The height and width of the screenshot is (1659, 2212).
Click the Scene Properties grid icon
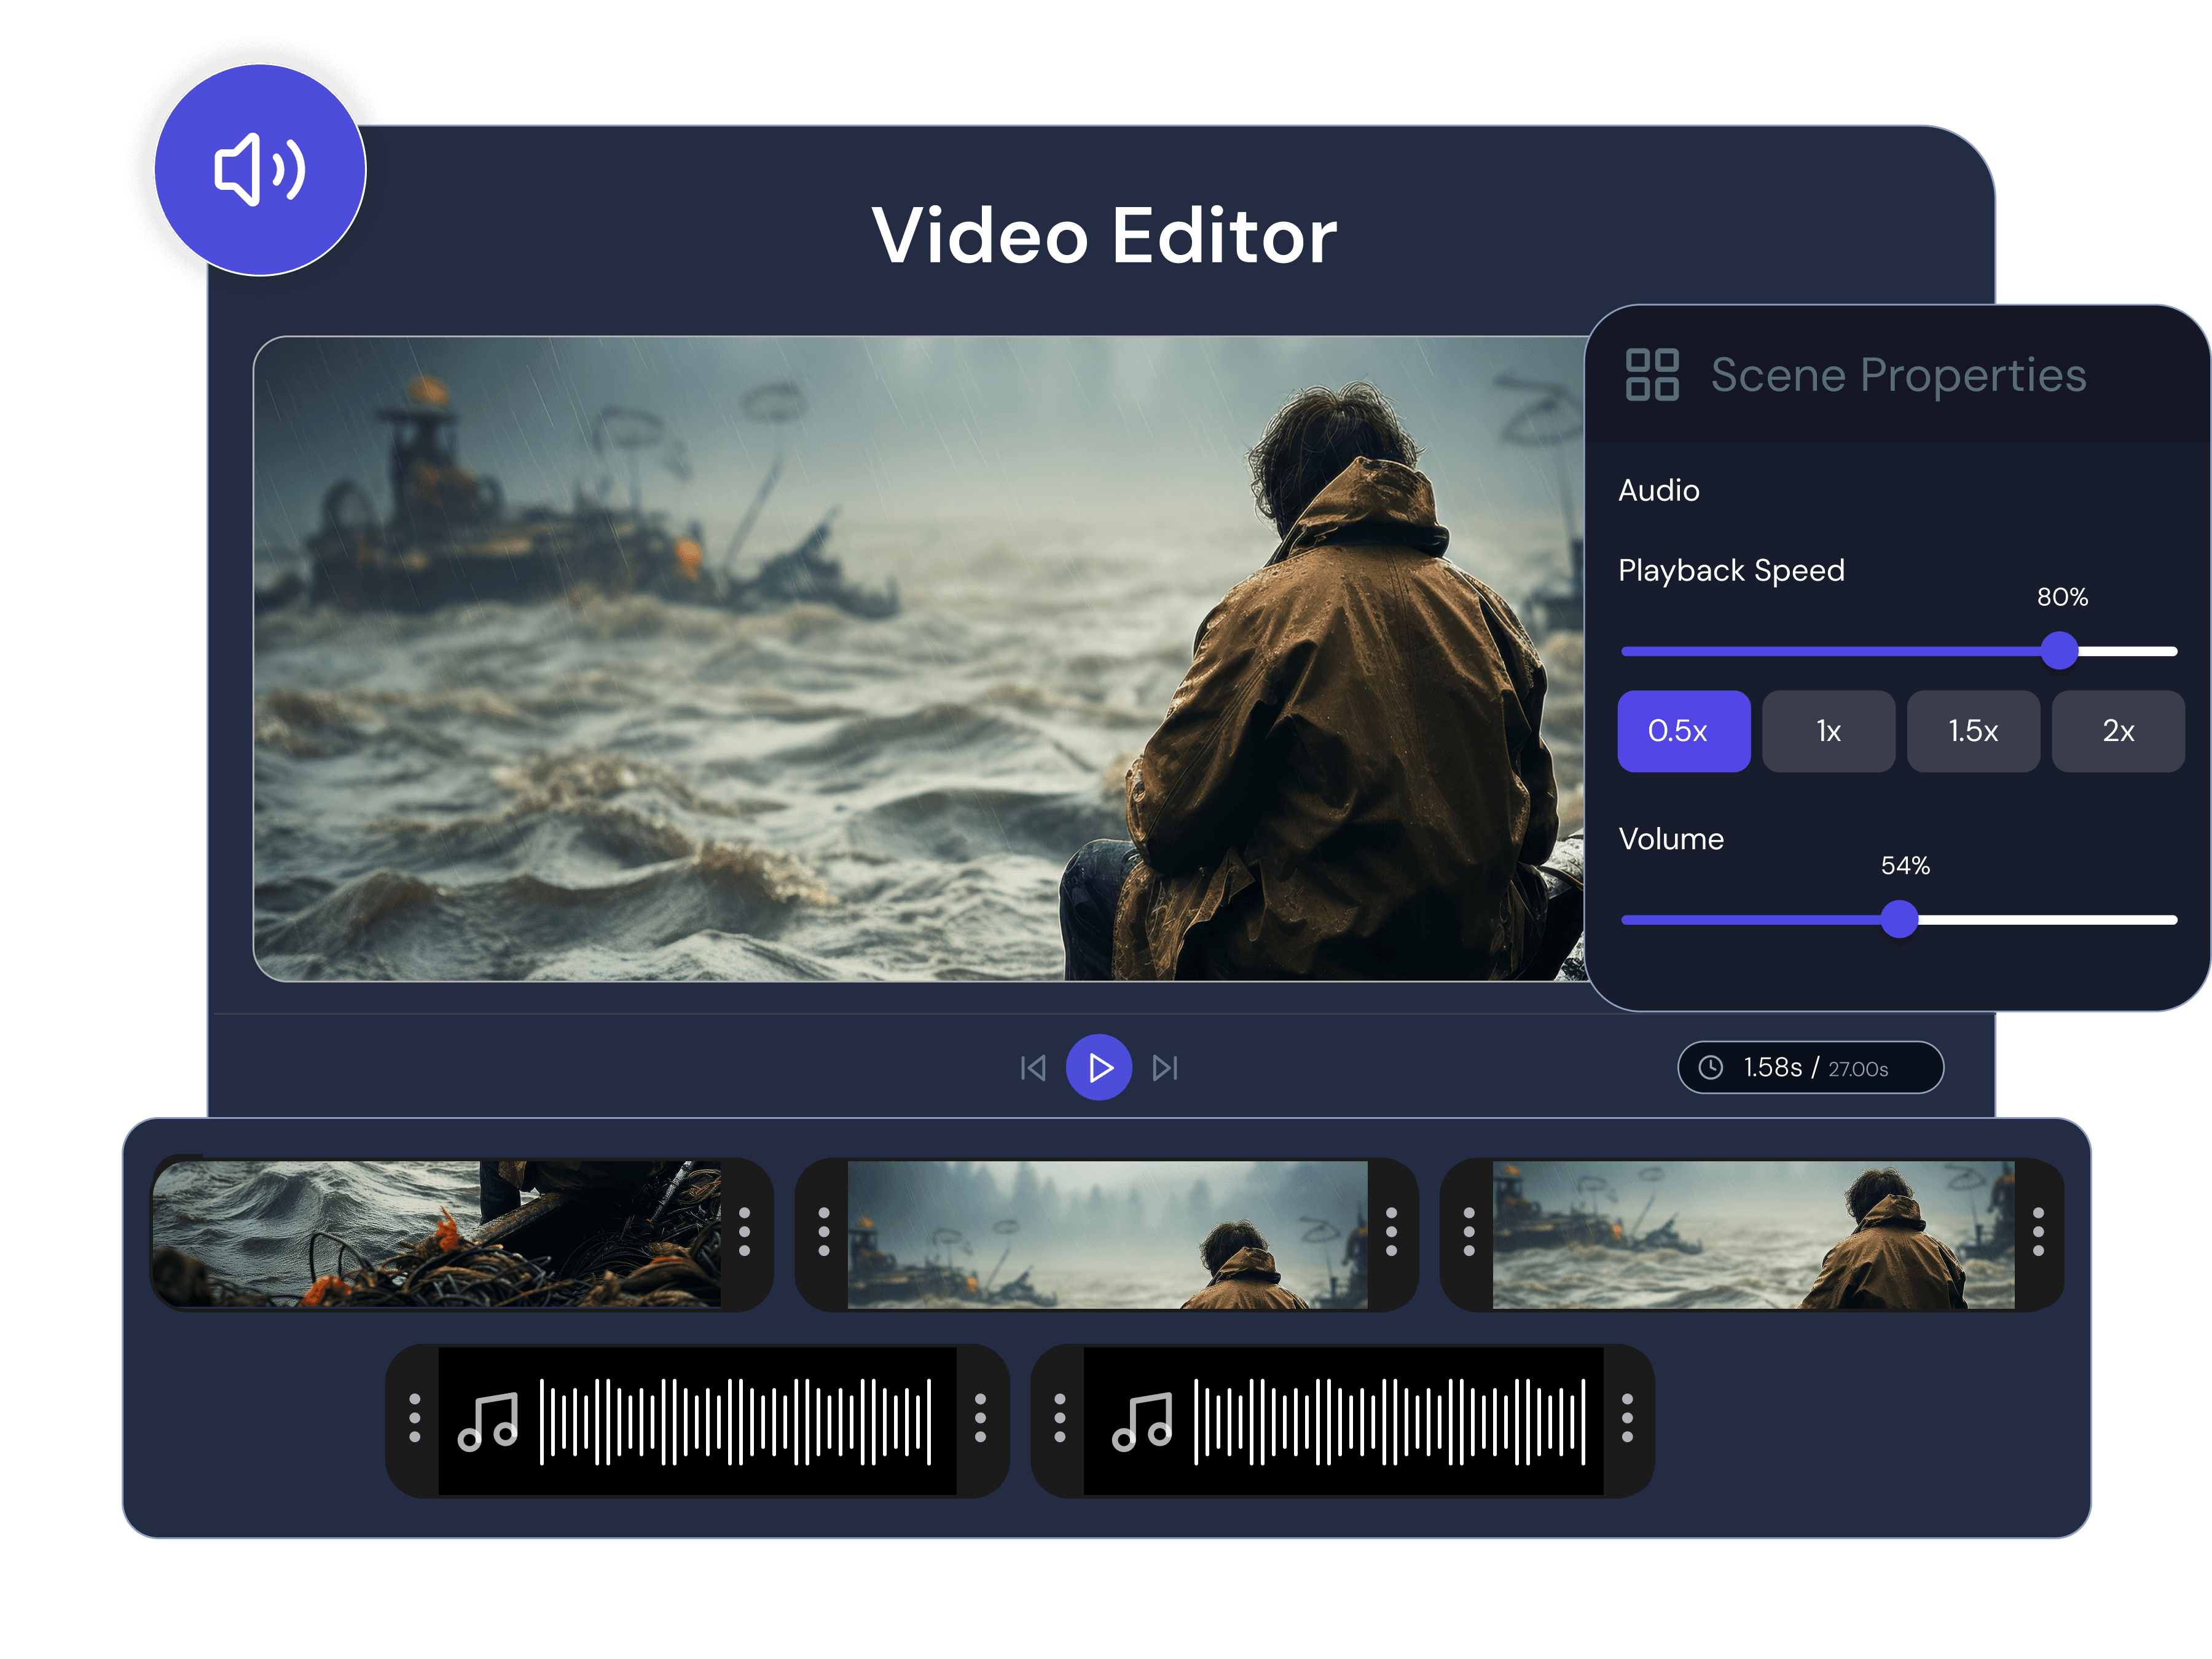point(1652,375)
